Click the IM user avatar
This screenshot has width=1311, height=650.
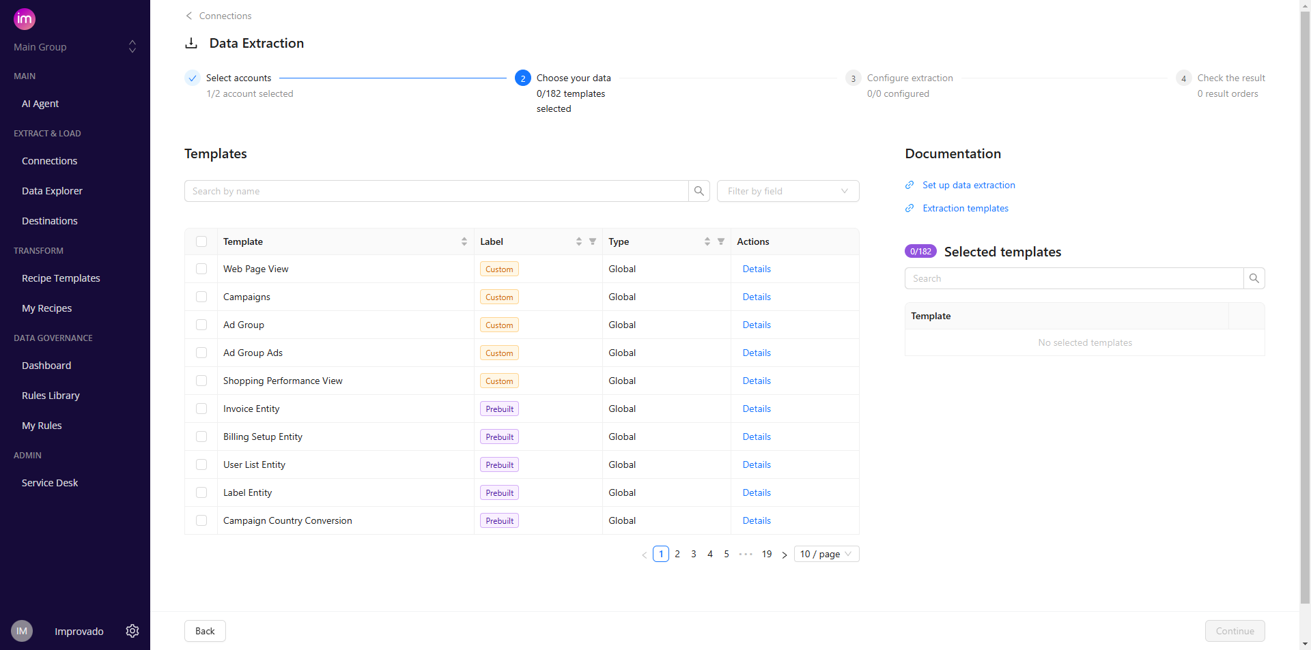coord(22,631)
